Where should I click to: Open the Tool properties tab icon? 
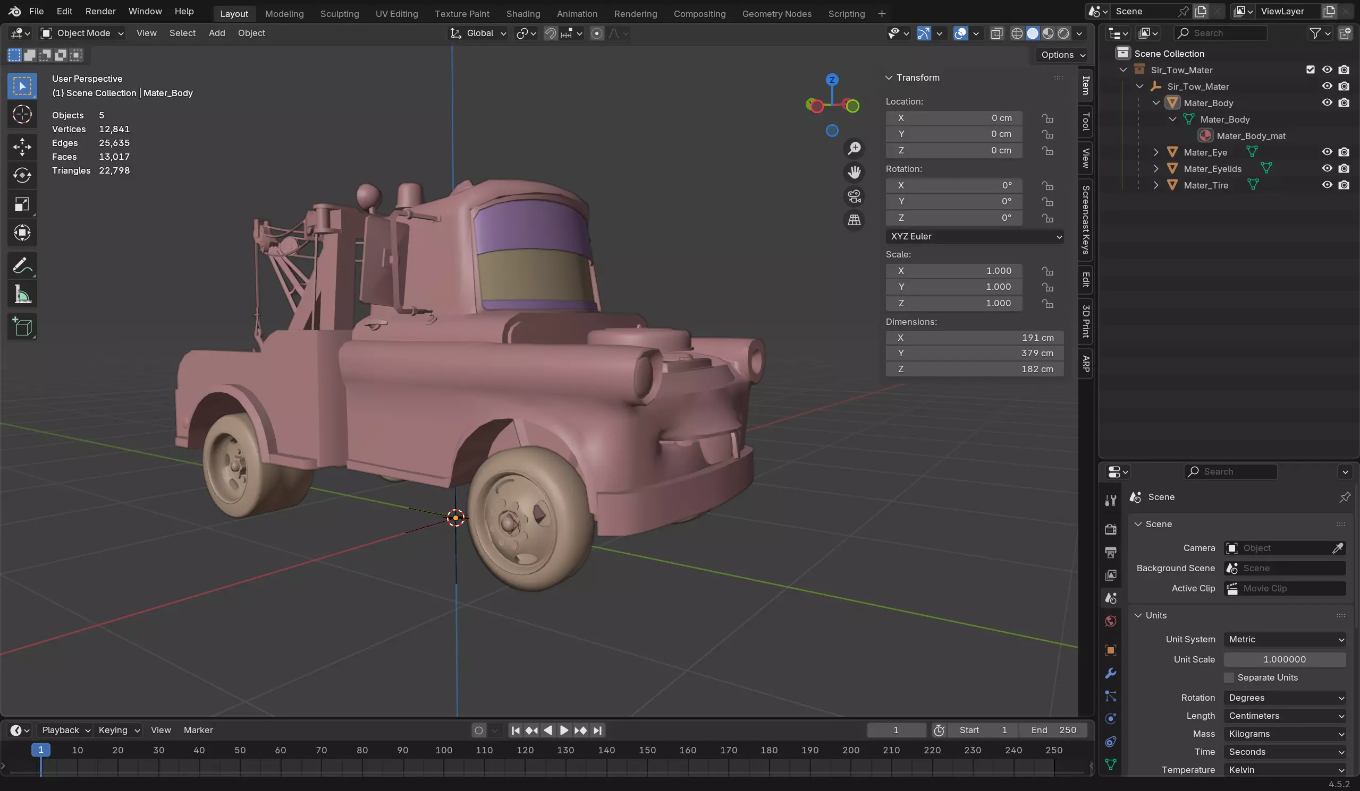click(1111, 501)
